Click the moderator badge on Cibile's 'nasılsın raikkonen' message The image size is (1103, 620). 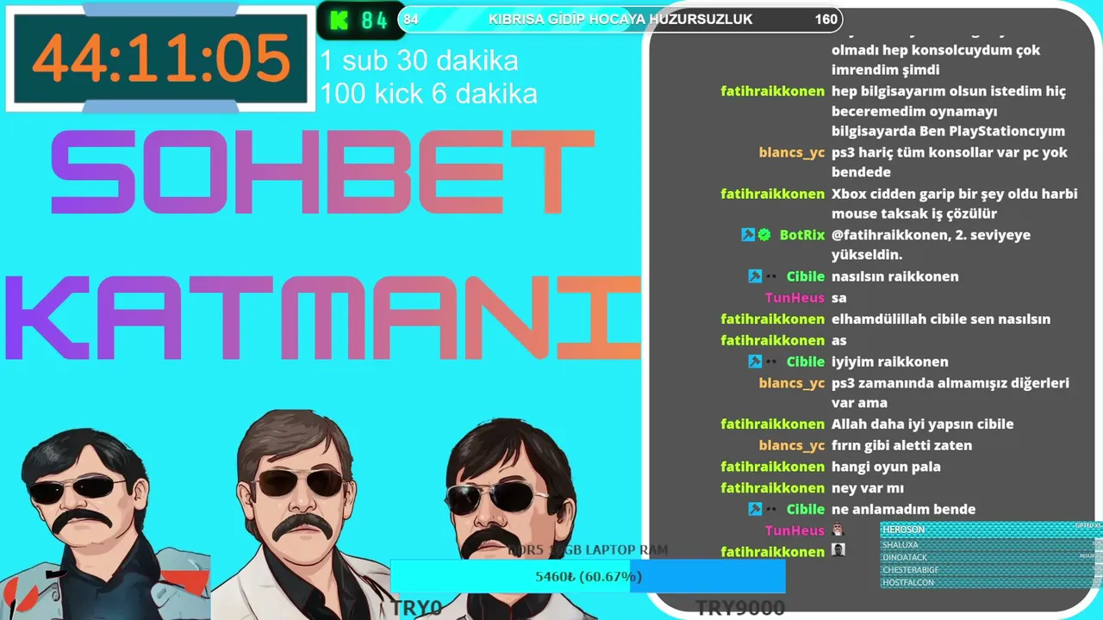[755, 276]
